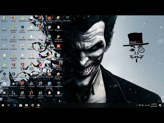Launch Microsoft Edge from taskbar
The width and height of the screenshot is (164, 123).
point(15,105)
